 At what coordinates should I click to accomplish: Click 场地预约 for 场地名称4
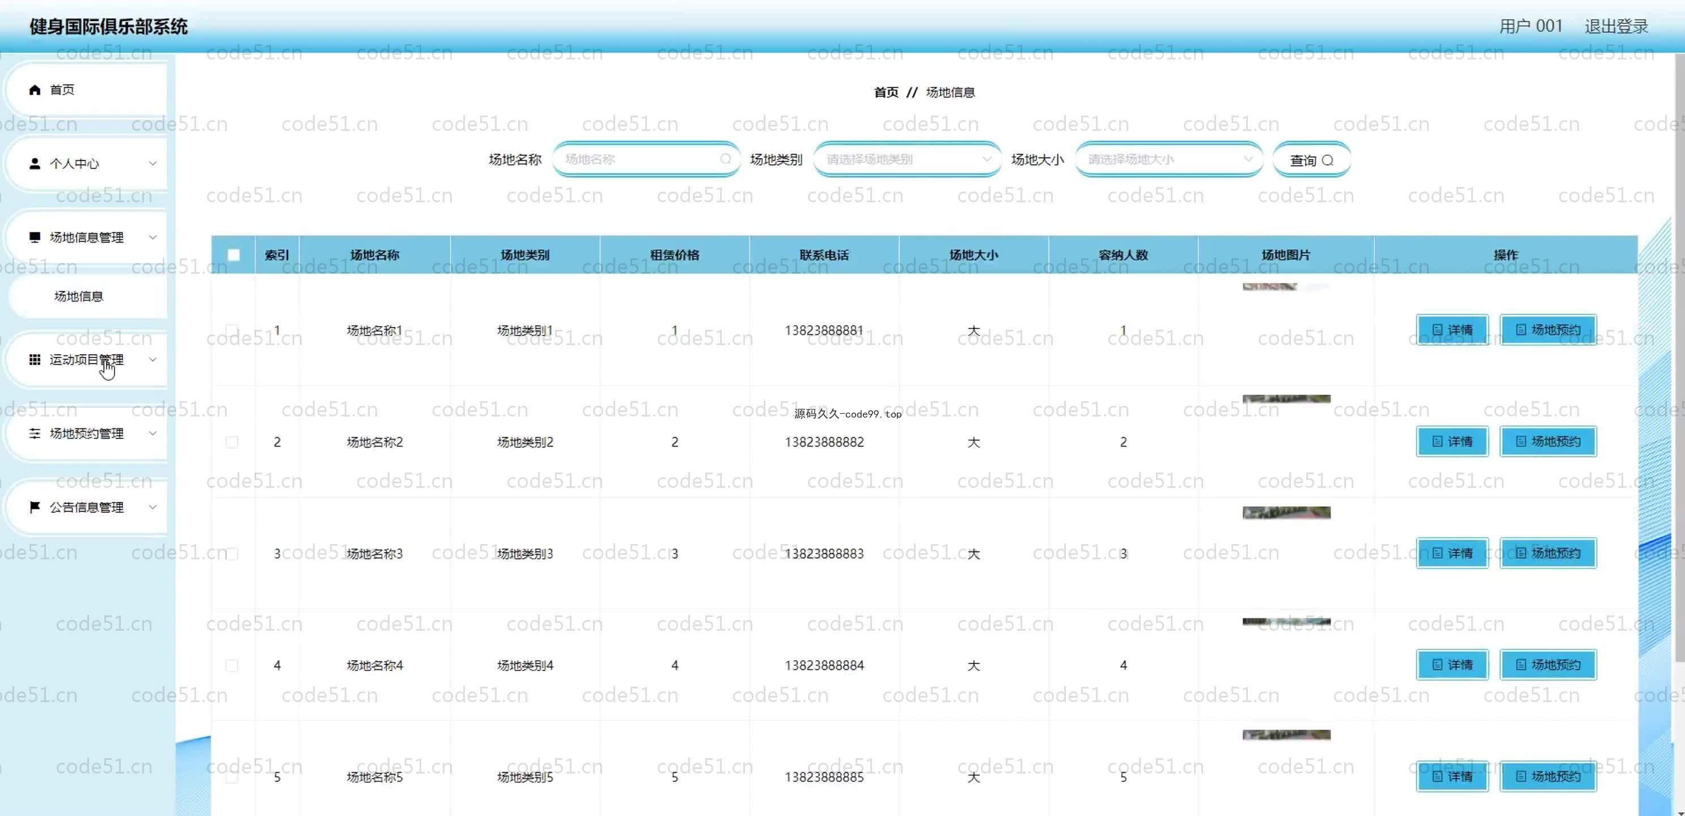coord(1548,664)
